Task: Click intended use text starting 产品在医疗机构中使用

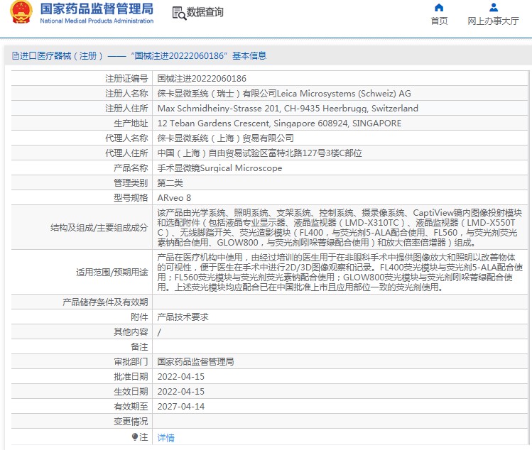Action: (x=340, y=273)
